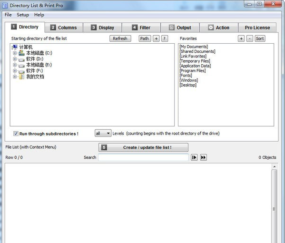The image size is (285, 243).
Task: Select [Link Favorites] entry
Action: [x=193, y=56]
